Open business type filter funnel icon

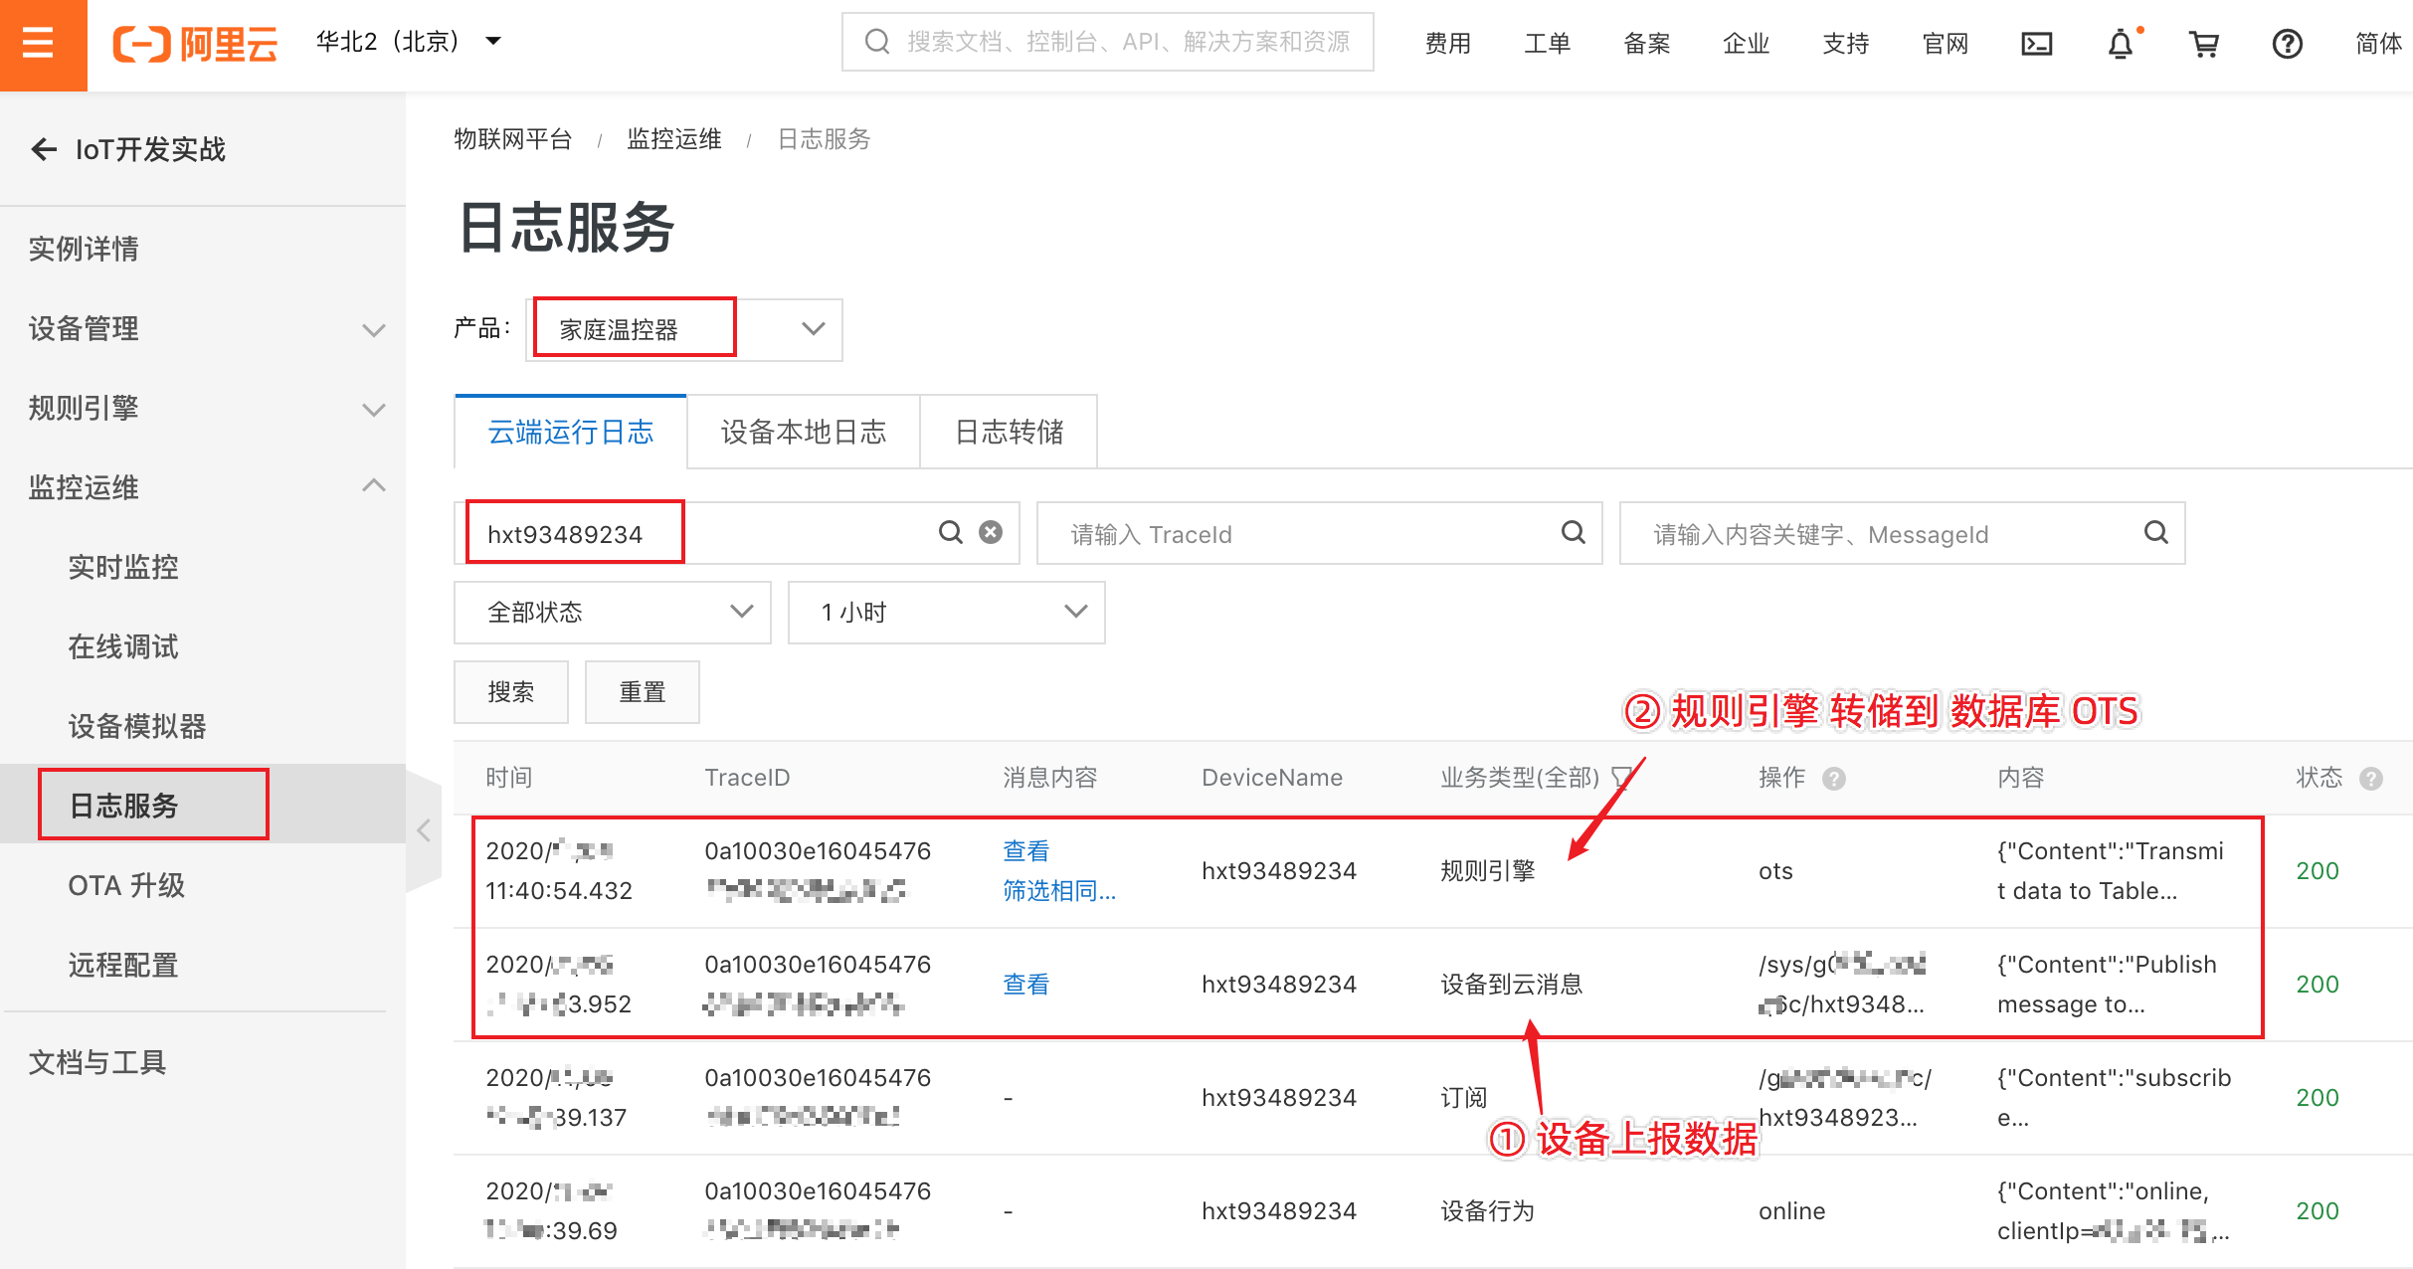pos(1621,777)
